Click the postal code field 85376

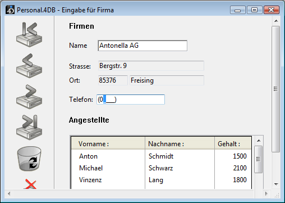click(x=113, y=80)
